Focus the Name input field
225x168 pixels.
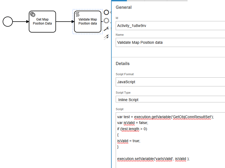(x=171, y=42)
